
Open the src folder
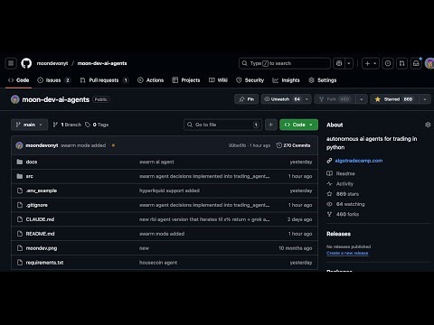pos(29,176)
